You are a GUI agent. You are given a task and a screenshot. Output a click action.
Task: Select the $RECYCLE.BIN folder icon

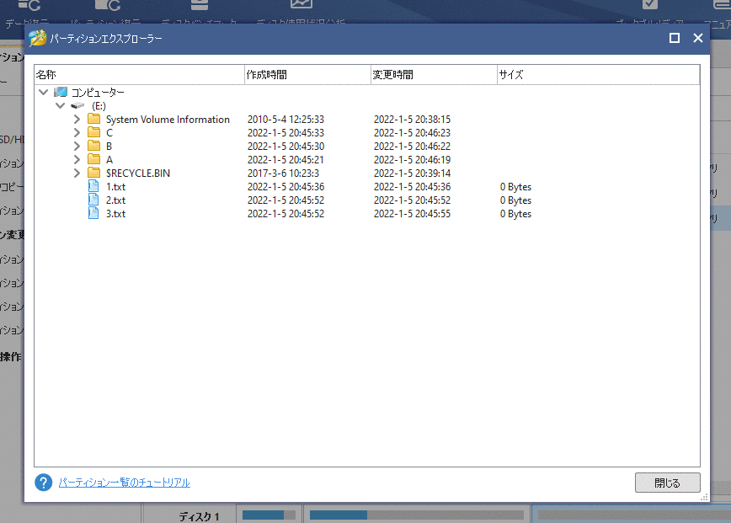pos(94,173)
